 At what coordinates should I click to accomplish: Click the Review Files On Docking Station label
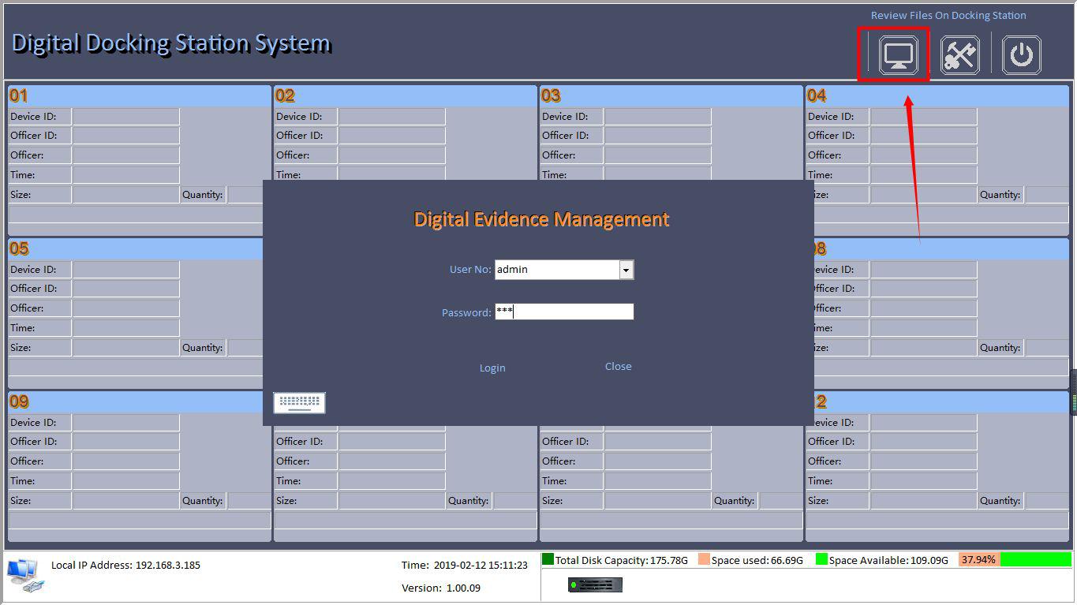[x=948, y=15]
